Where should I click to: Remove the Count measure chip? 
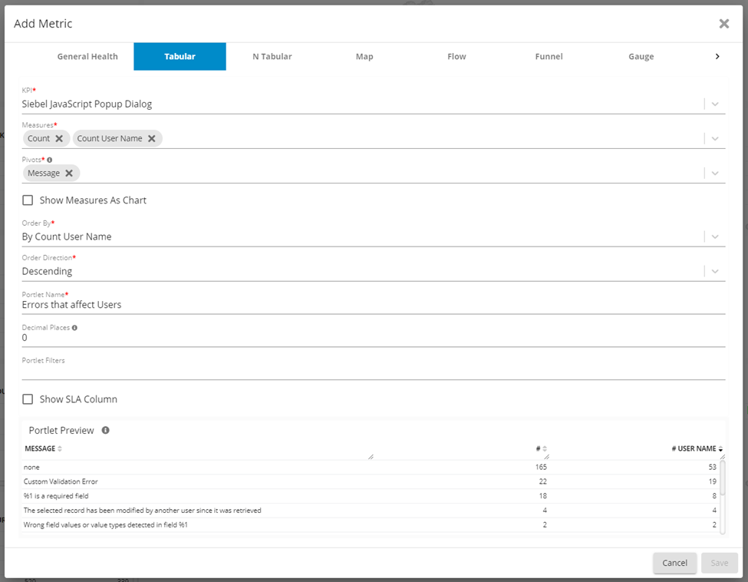tap(59, 138)
